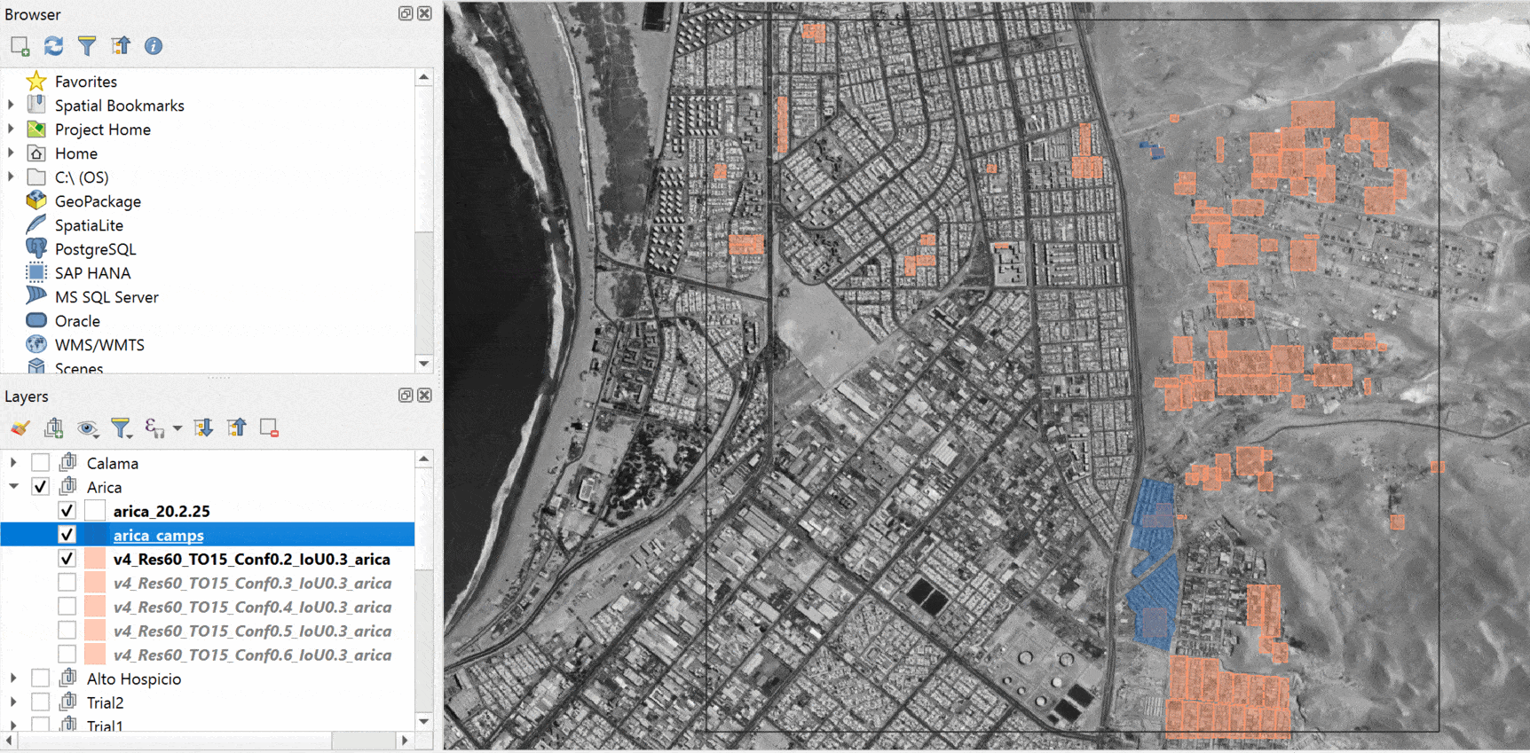Image resolution: width=1530 pixels, height=753 pixels.
Task: Click the Calama group icon
Action: pyautogui.click(x=68, y=462)
